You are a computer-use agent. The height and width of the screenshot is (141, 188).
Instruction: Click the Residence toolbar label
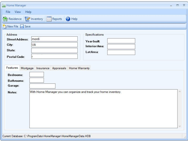(x=15, y=19)
